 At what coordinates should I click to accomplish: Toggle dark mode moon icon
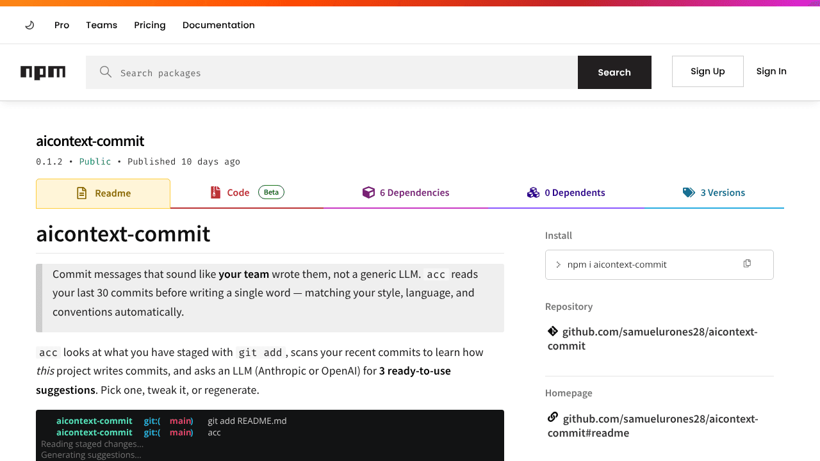[29, 25]
